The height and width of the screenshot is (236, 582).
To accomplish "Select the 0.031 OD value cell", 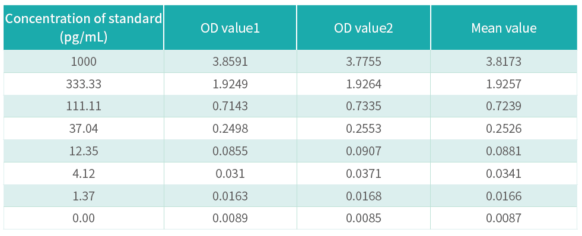I will [x=230, y=173].
